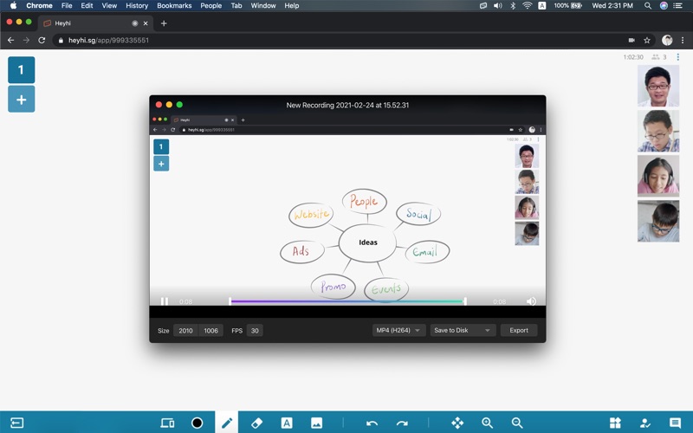Go back in Chrome
The width and height of the screenshot is (693, 433).
pyautogui.click(x=11, y=40)
